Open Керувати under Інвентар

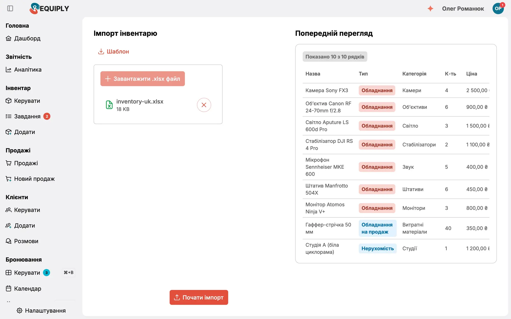pyautogui.click(x=23, y=101)
